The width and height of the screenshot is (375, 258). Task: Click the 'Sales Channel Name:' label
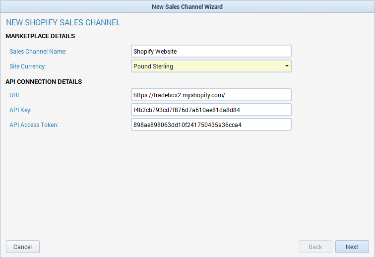(38, 52)
